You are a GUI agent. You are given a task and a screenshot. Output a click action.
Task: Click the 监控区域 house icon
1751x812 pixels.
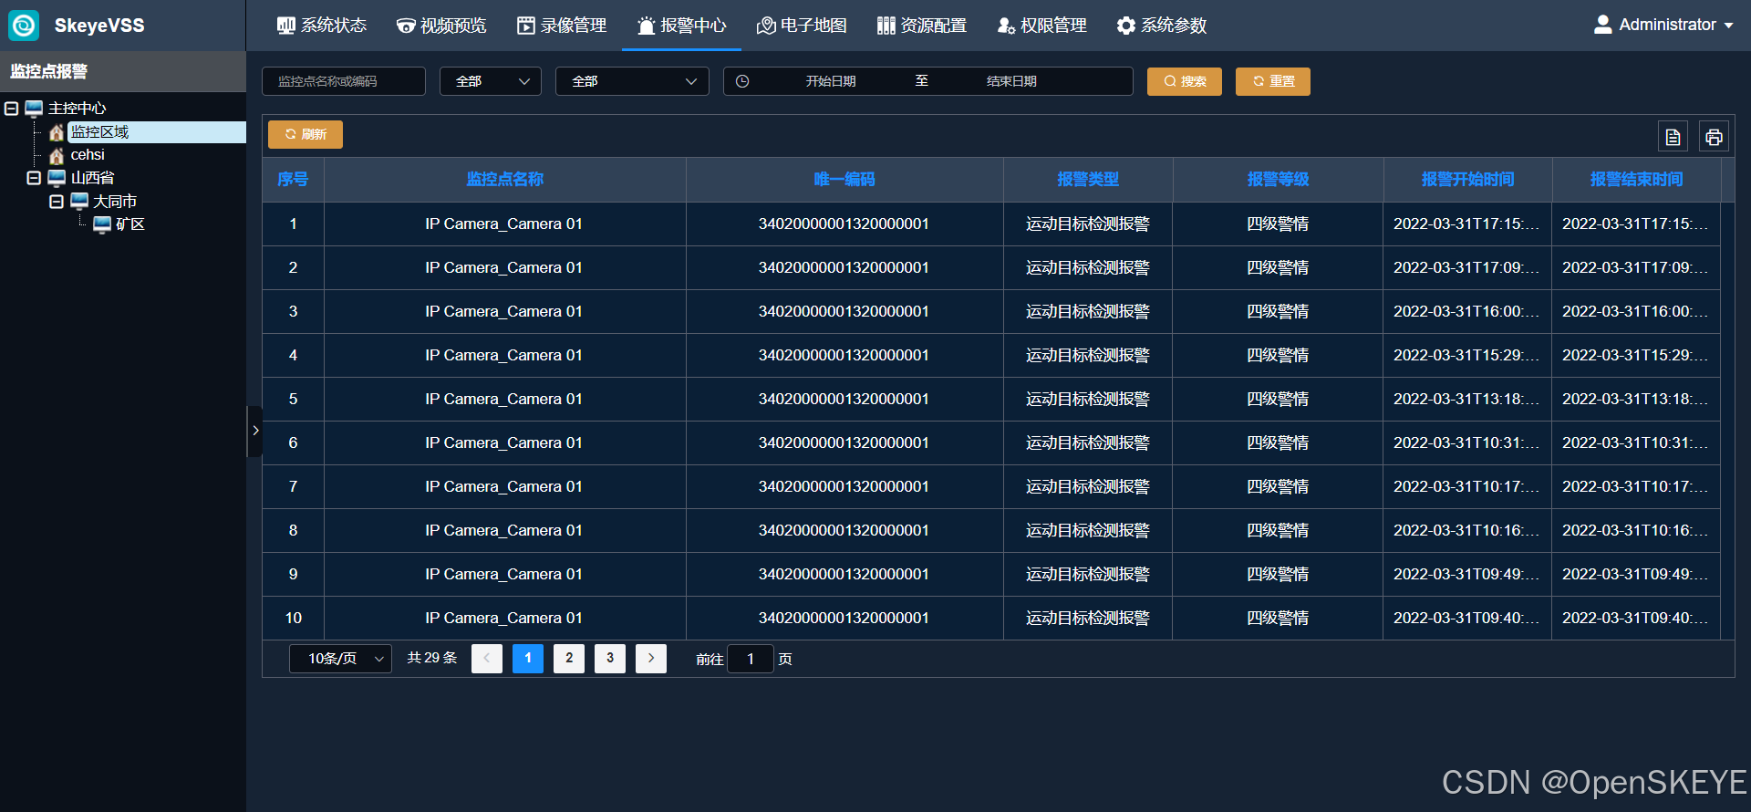57,132
